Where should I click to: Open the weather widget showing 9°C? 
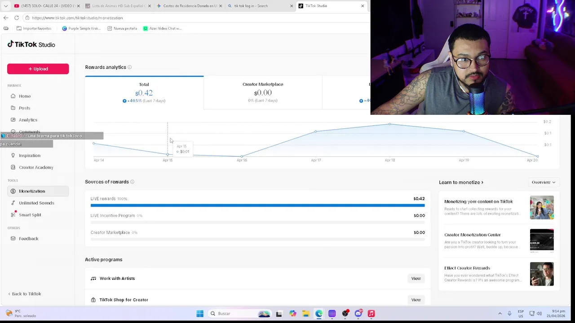tap(21, 313)
